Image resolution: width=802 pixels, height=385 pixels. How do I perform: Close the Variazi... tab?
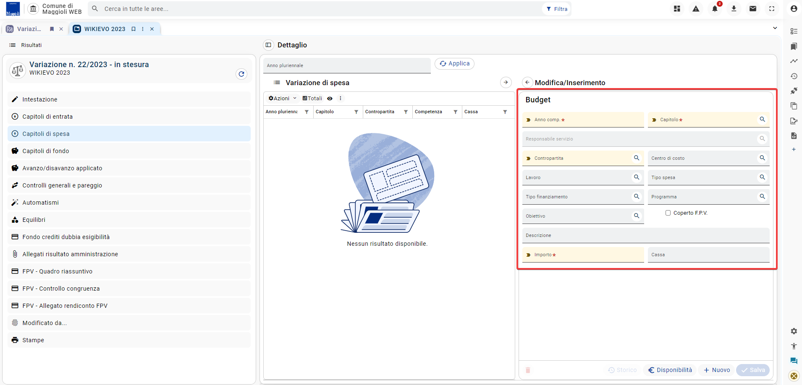point(61,29)
